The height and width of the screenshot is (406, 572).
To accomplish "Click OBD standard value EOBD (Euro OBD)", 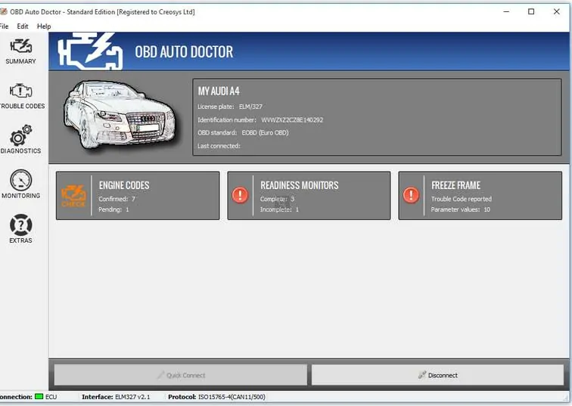I will click(266, 132).
